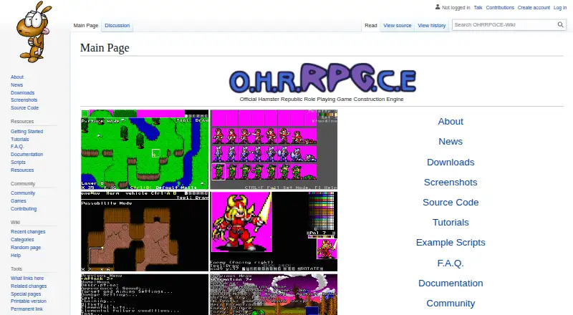The width and height of the screenshot is (573, 315).
Task: Open the Main Page tab
Action: pyautogui.click(x=86, y=25)
